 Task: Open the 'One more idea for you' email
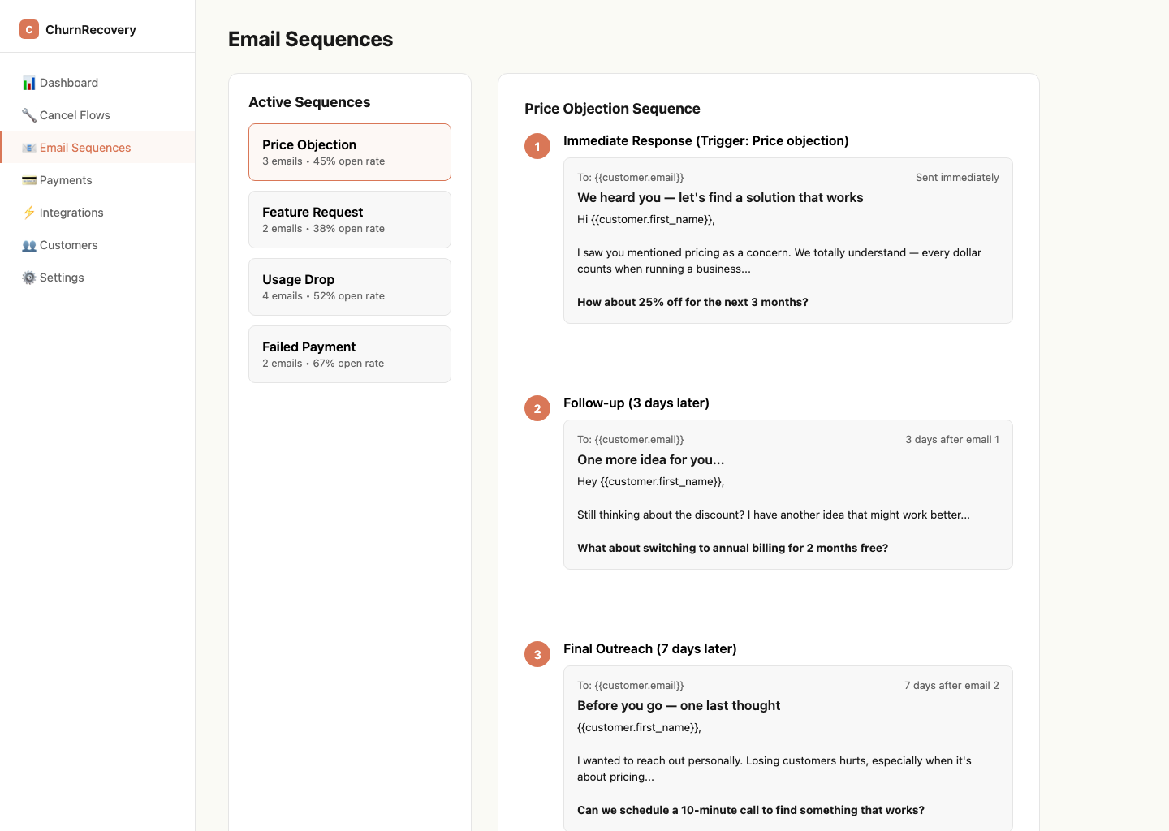[787, 494]
